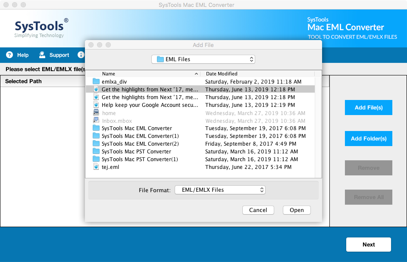Click the Inbox.mbox file icon
The image size is (407, 262).
96,120
